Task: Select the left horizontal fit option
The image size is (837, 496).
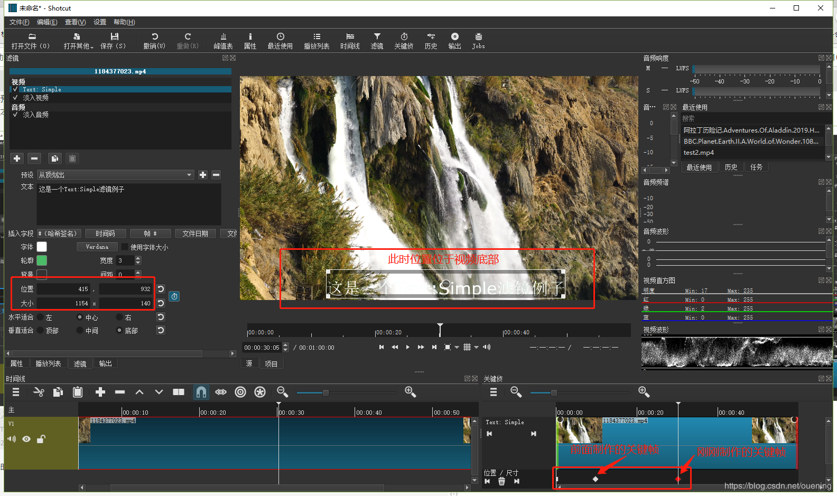Action: (x=41, y=317)
